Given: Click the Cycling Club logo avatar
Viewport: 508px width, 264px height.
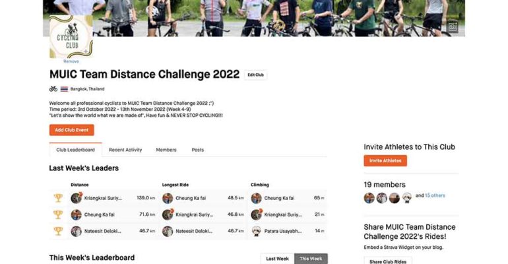Looking at the screenshot, I should (71, 37).
